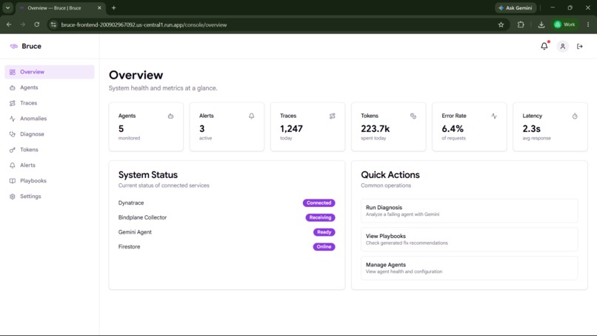Open Chrome three-dot menu
This screenshot has height=336, width=597.
tap(588, 24)
